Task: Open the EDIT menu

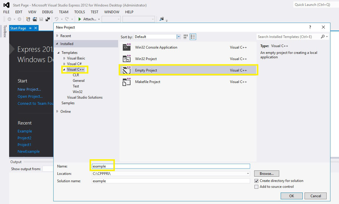Action: [19, 12]
